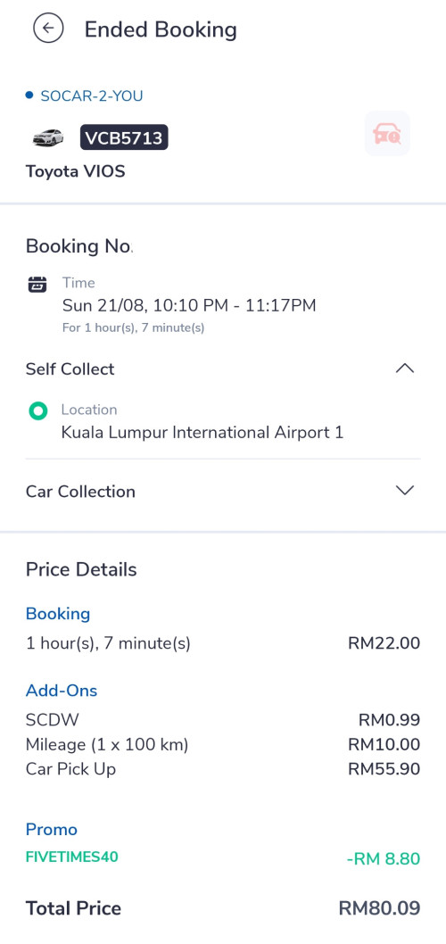Image resolution: width=446 pixels, height=944 pixels.
Task: Expand the Car Collection section
Action: click(404, 491)
